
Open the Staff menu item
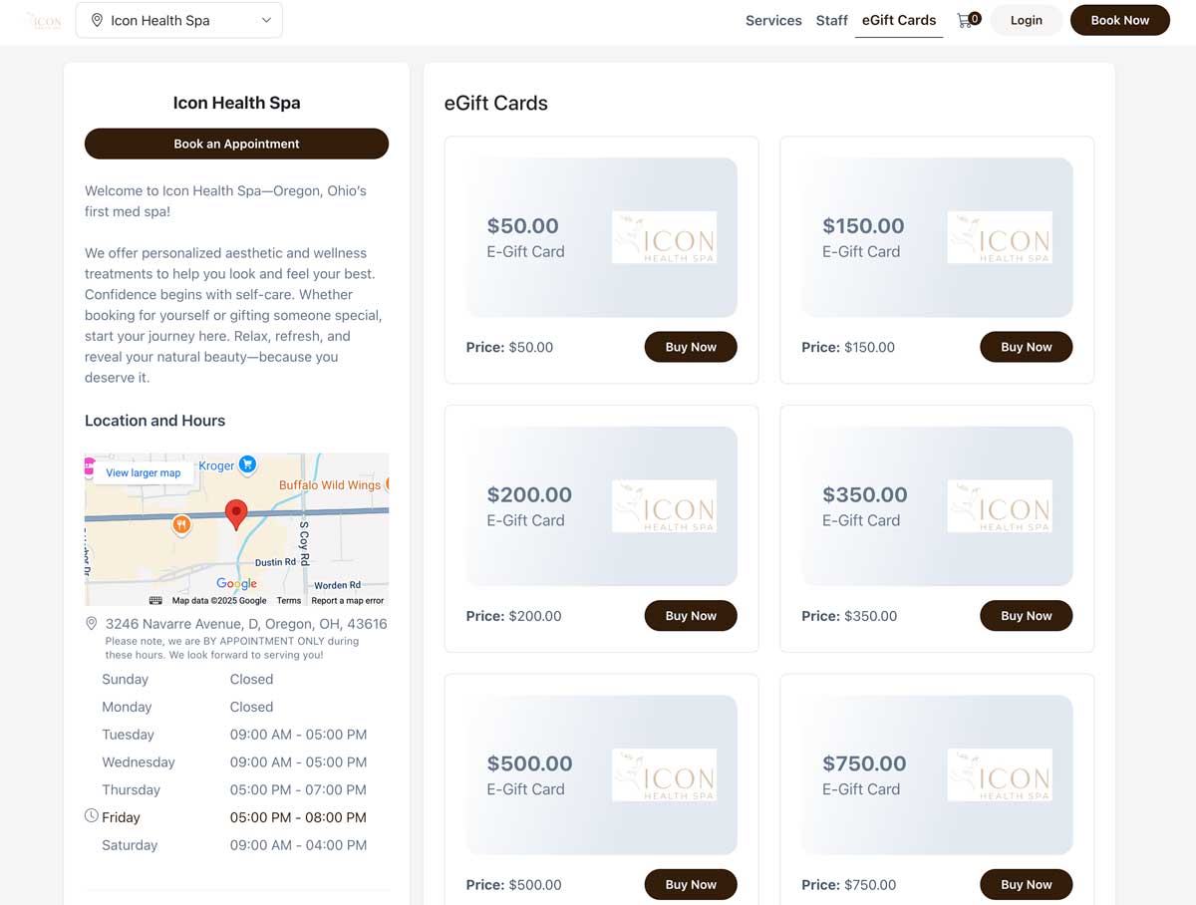pos(831,20)
